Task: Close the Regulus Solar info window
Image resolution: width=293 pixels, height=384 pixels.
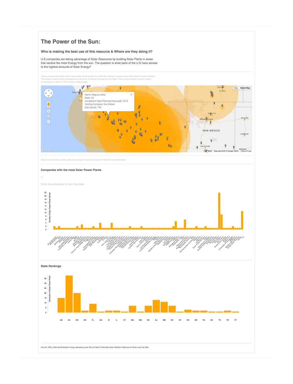Action: [x=131, y=95]
